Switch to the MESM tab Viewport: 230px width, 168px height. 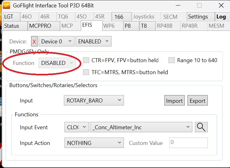(x=219, y=26)
